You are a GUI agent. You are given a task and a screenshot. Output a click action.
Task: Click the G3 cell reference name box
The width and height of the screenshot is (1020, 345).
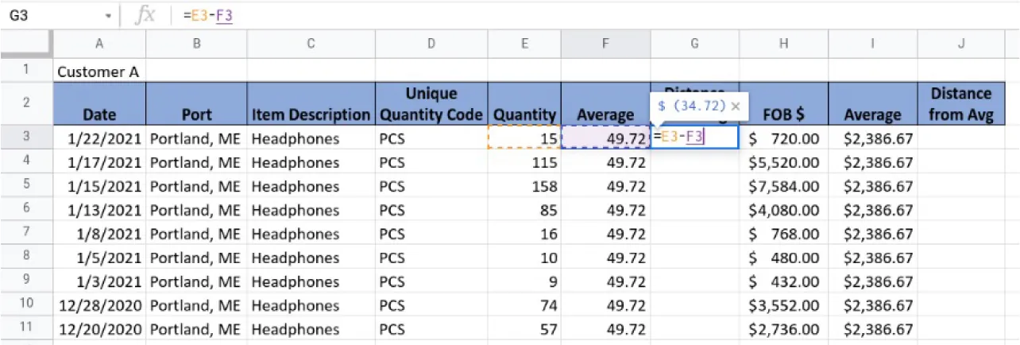(x=48, y=15)
